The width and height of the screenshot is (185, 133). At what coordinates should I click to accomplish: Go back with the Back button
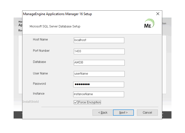click(x=103, y=113)
